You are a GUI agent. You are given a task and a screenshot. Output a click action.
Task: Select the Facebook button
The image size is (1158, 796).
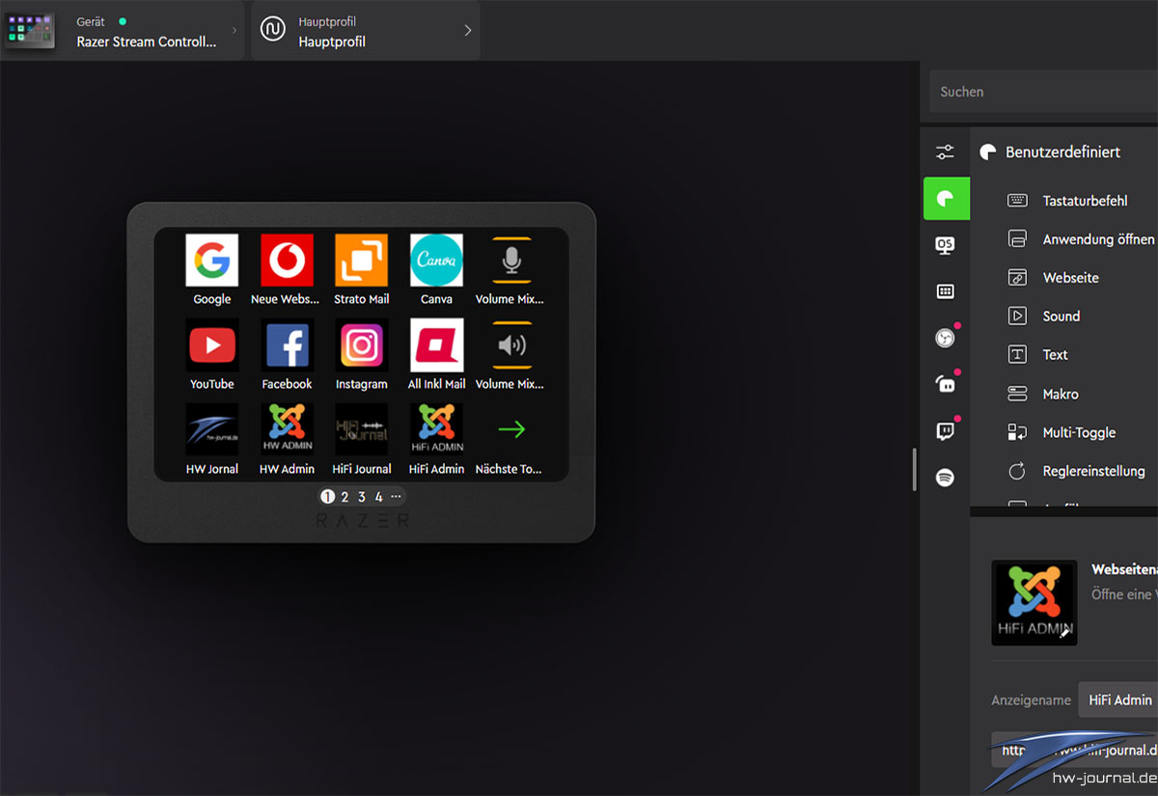click(x=287, y=345)
